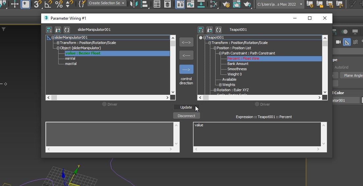
Task: Select minVal under Object (sliderManipulator)
Action: coord(70,58)
